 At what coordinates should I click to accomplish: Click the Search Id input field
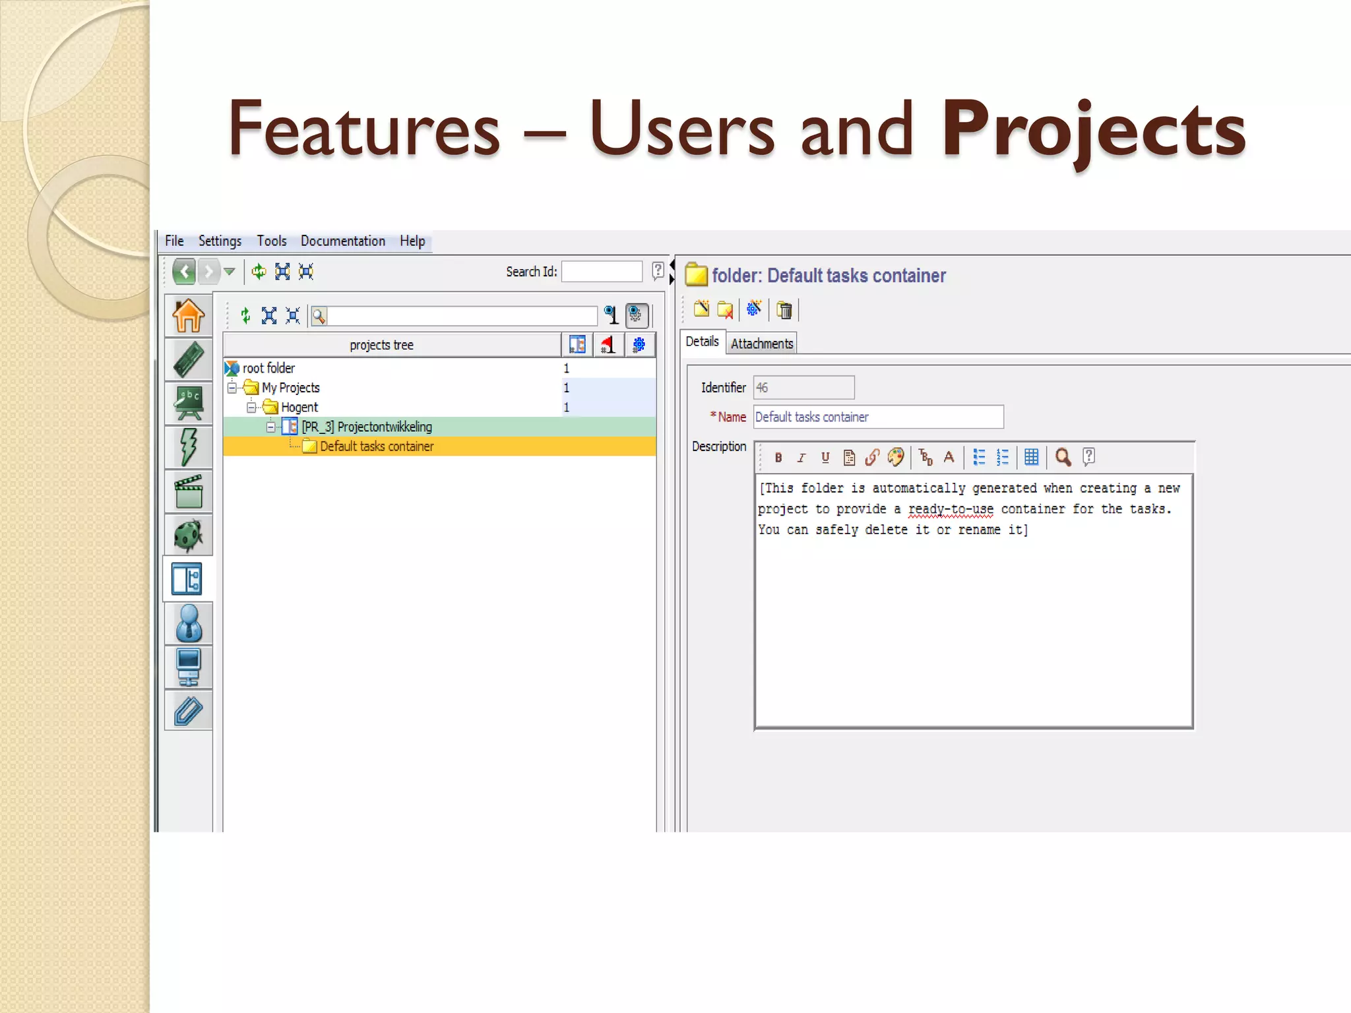point(602,271)
